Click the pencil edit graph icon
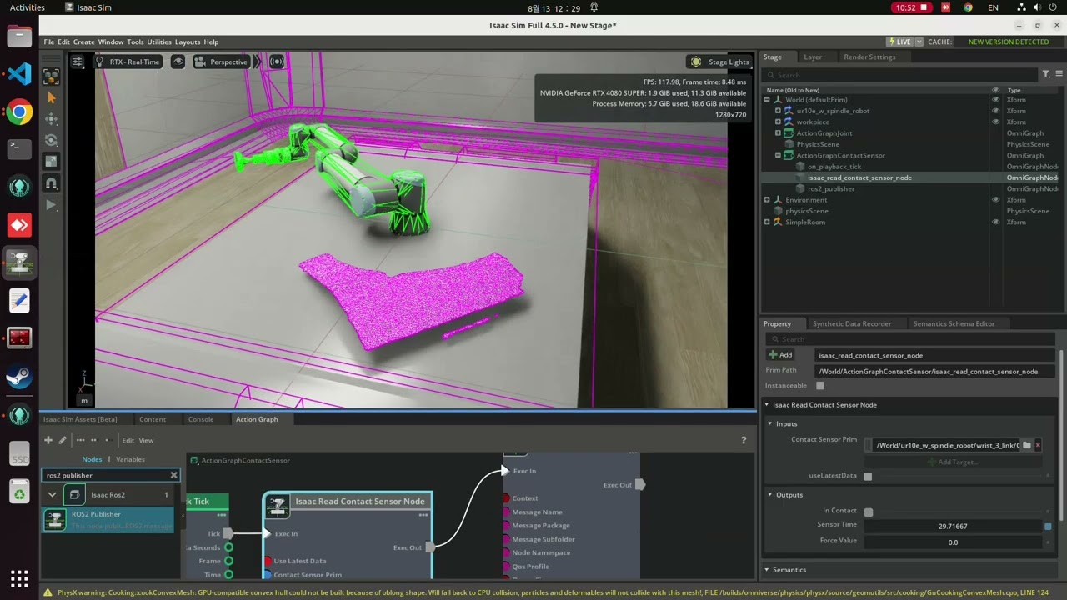 [x=62, y=440]
